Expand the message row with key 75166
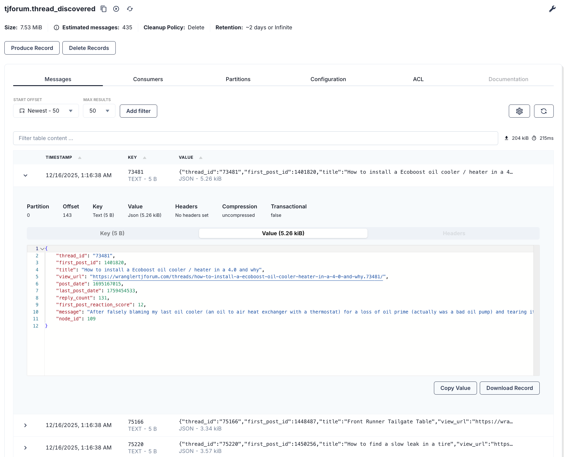Image resolution: width=574 pixels, height=457 pixels. click(26, 425)
